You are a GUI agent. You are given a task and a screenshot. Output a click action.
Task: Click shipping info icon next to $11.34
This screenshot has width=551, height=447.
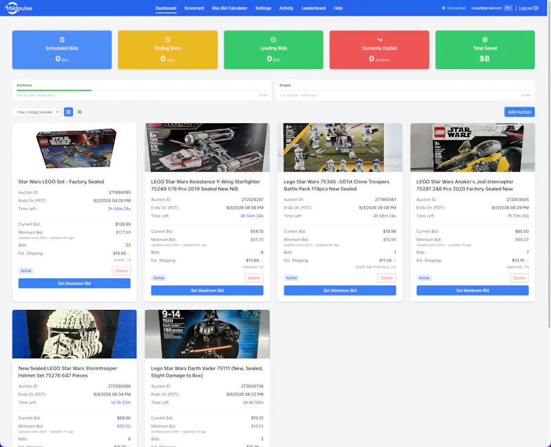[x=394, y=261]
